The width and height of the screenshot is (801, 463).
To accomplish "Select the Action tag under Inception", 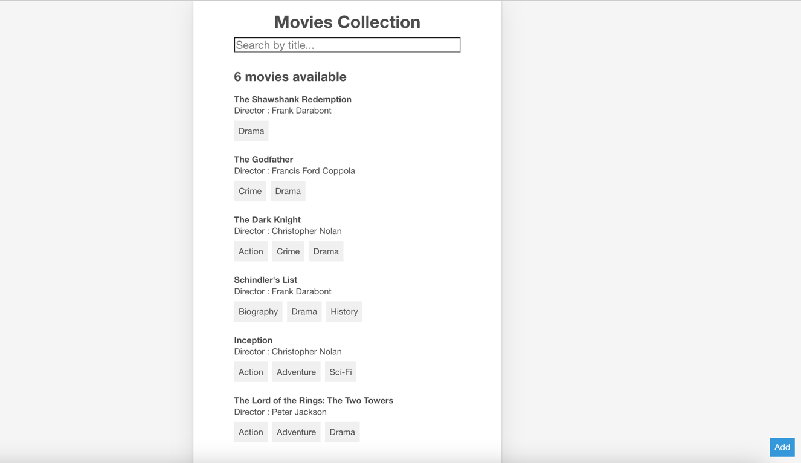I will [251, 372].
